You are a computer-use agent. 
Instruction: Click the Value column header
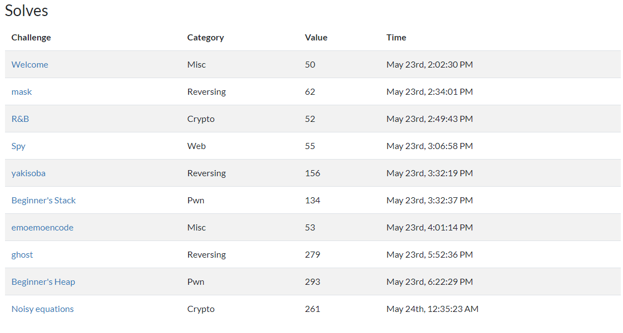tap(316, 37)
